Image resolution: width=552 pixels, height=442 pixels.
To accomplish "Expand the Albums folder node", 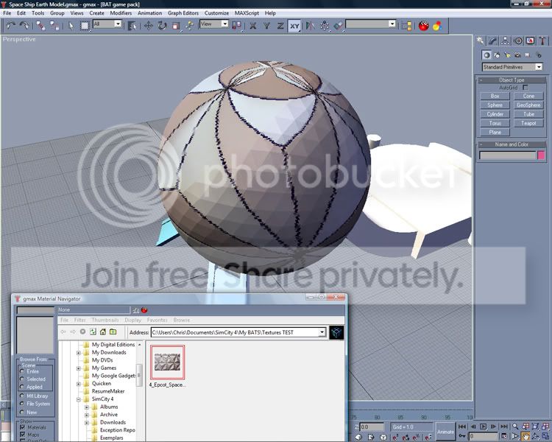I will coord(87,407).
